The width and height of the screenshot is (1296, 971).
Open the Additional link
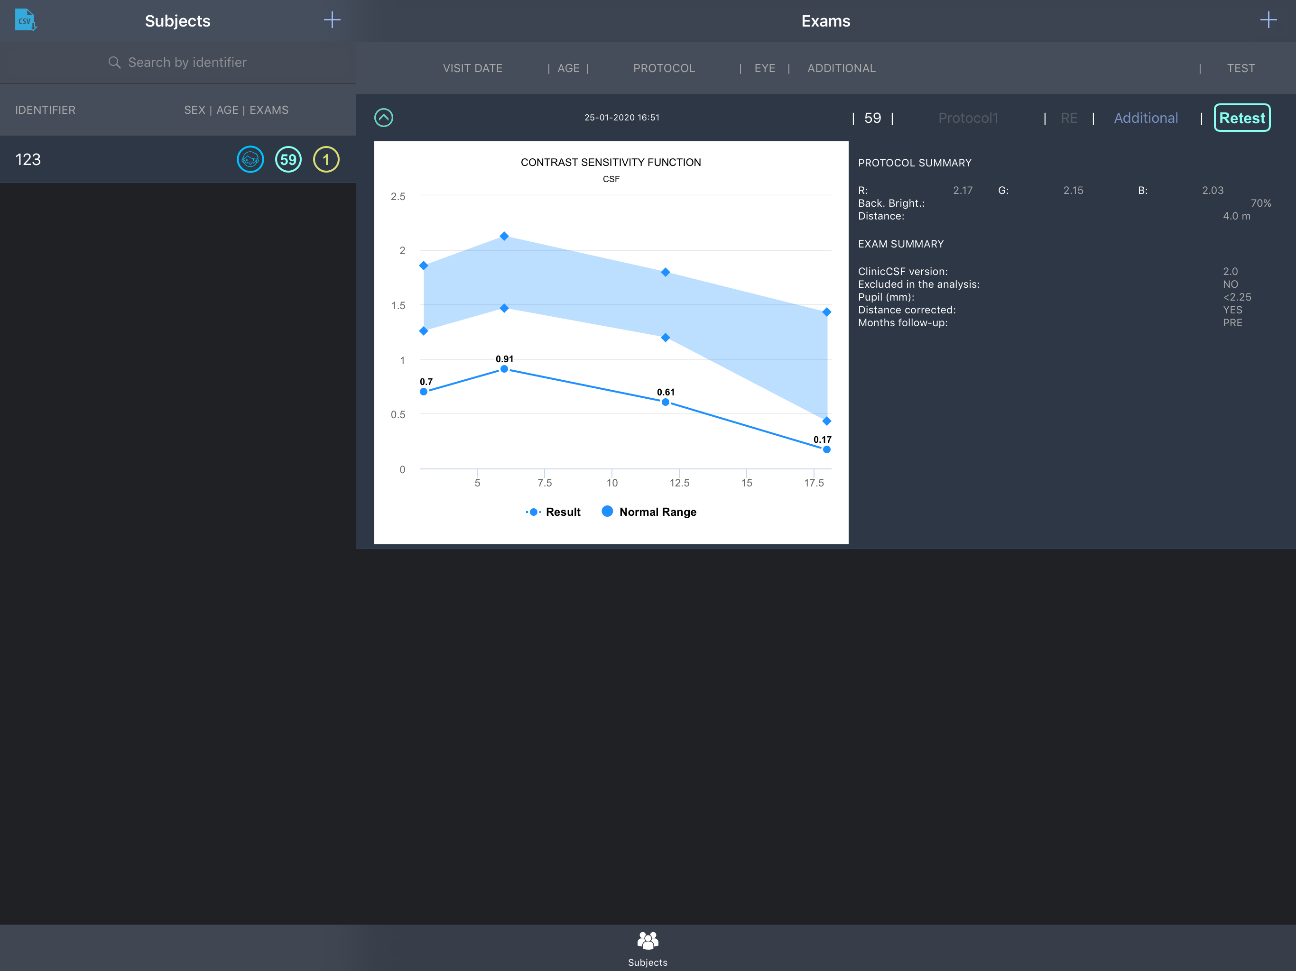(1146, 118)
